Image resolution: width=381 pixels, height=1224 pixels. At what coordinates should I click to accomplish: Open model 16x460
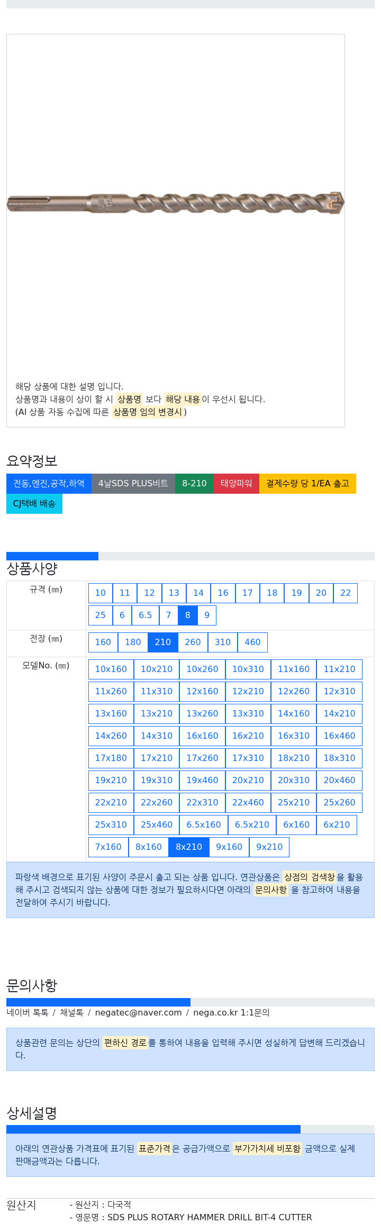click(340, 736)
